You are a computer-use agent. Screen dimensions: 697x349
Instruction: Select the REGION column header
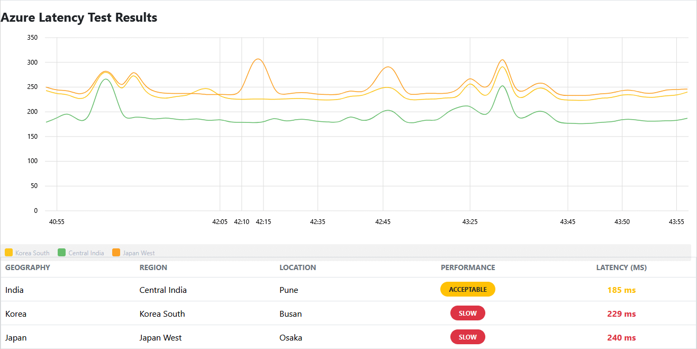click(x=153, y=267)
